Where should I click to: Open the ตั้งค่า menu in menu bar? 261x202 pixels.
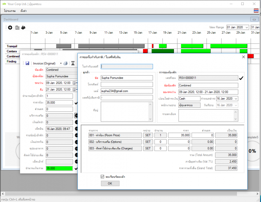tap(23, 11)
